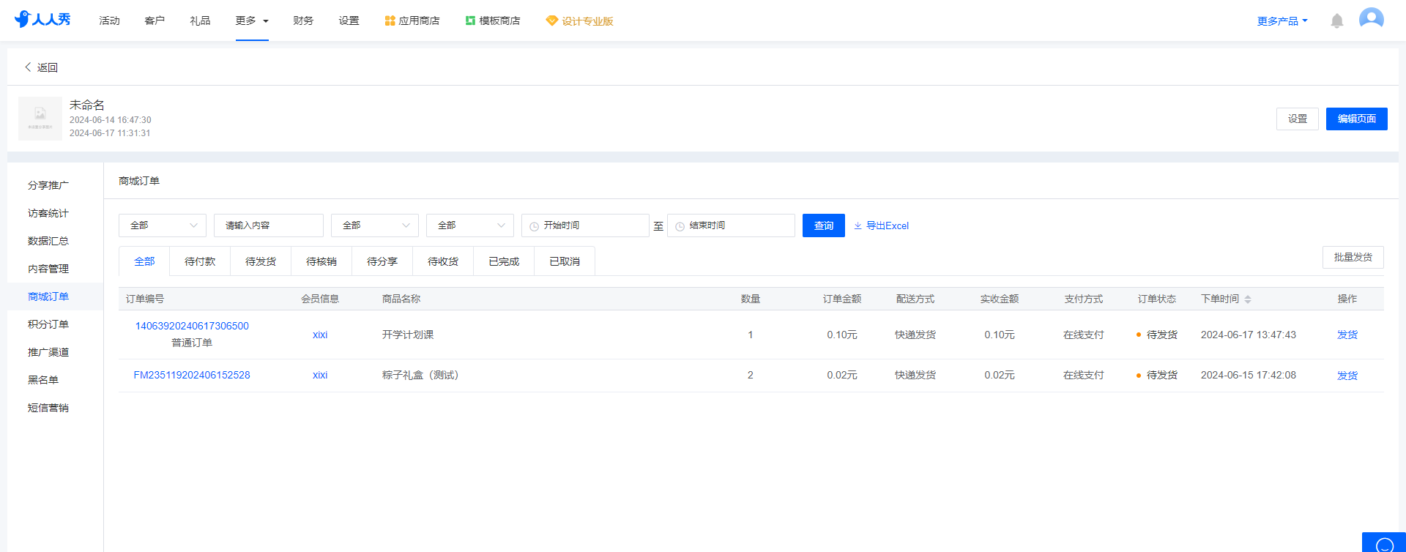Click member xixi in 粽子礼盒 row

(320, 375)
